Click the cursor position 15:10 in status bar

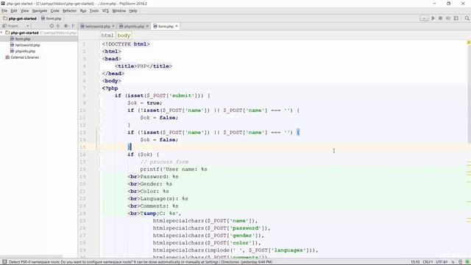pyautogui.click(x=415, y=262)
